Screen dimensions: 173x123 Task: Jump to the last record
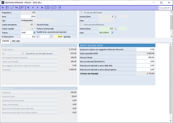pos(42,8)
